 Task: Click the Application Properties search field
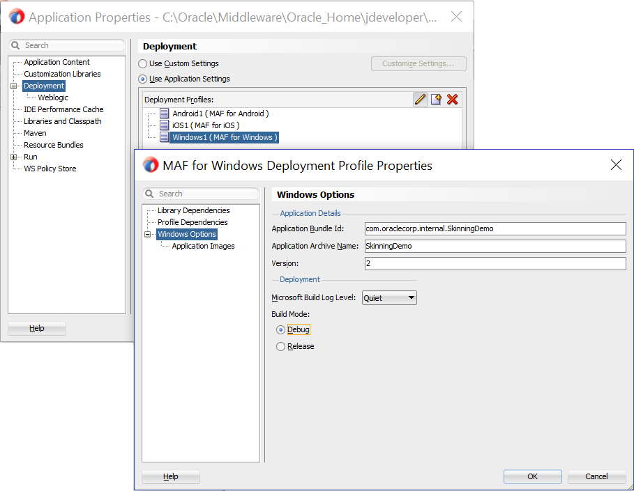click(67, 45)
